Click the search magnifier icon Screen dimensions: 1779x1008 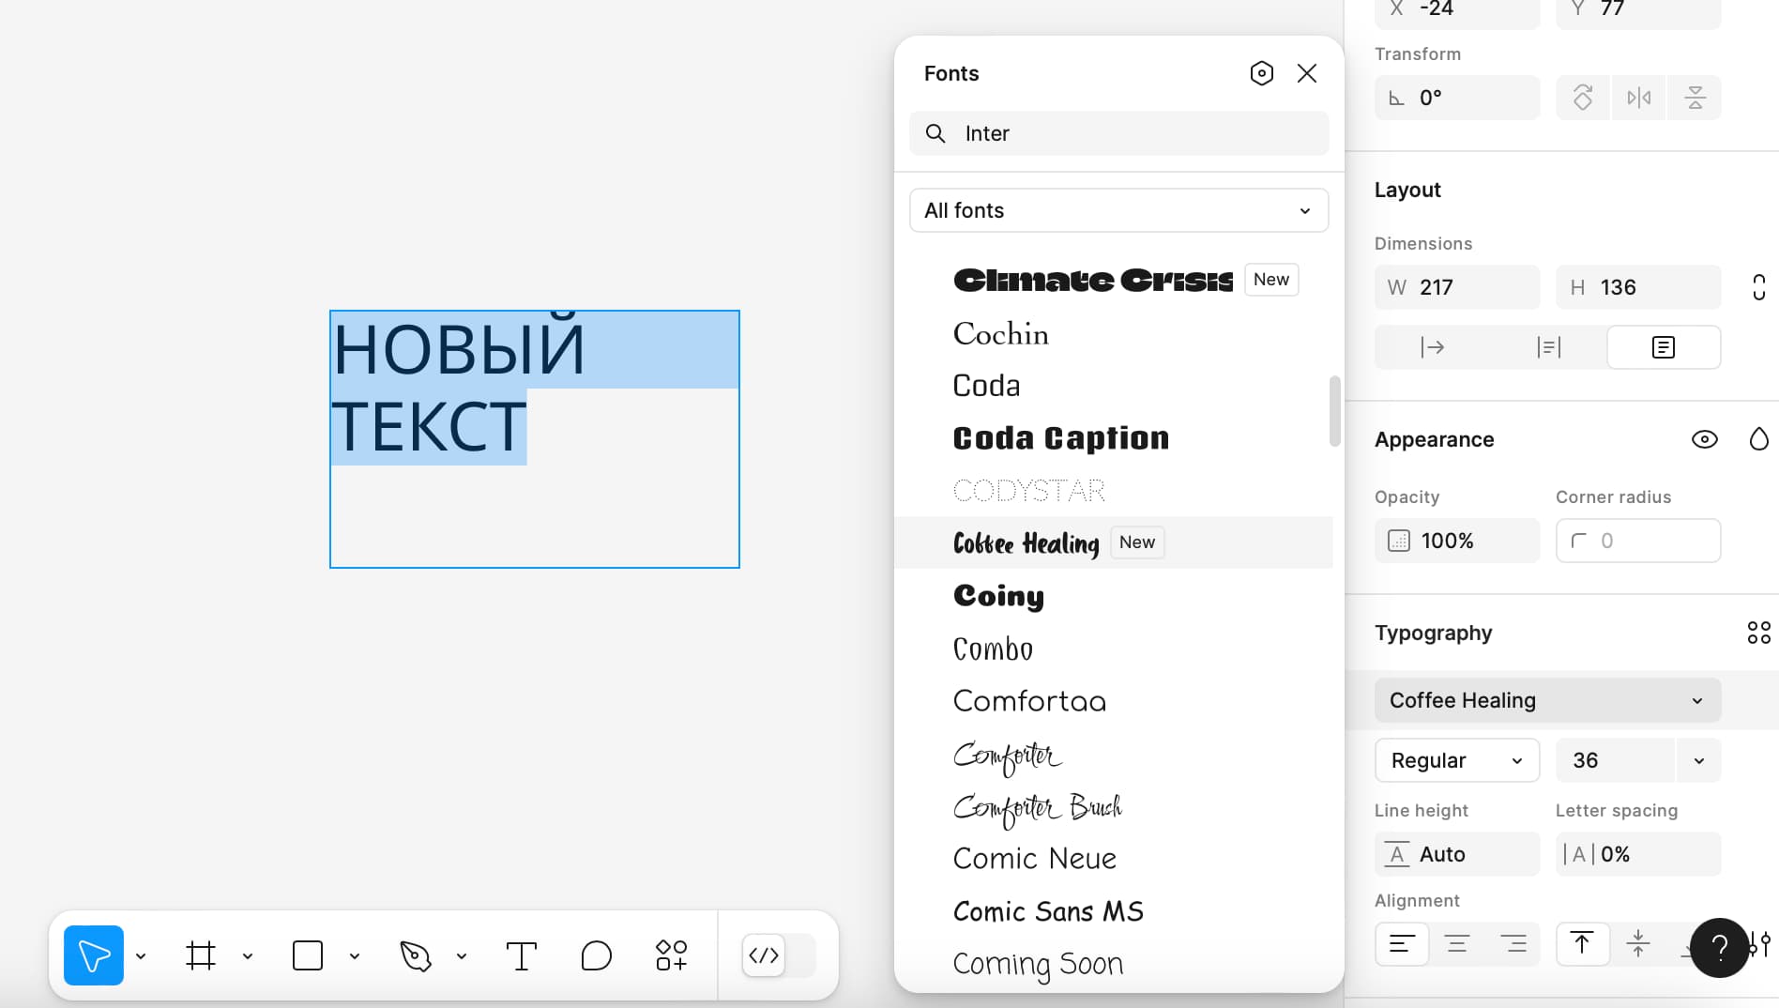click(x=935, y=133)
